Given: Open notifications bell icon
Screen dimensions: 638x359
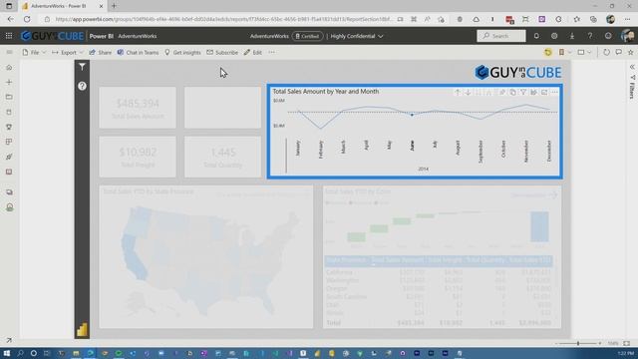Looking at the screenshot, I should tap(536, 36).
